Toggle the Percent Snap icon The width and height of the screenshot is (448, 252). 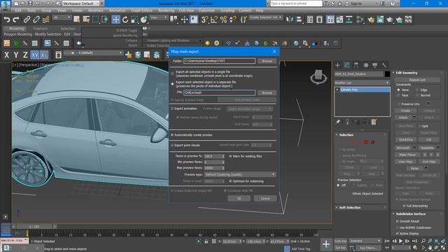pos(223,20)
